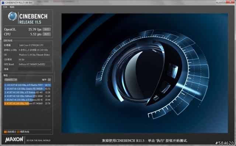Viewport: 236px width, 146px height.
Task: Click the GFX Board field
Action: [x=34, y=64]
